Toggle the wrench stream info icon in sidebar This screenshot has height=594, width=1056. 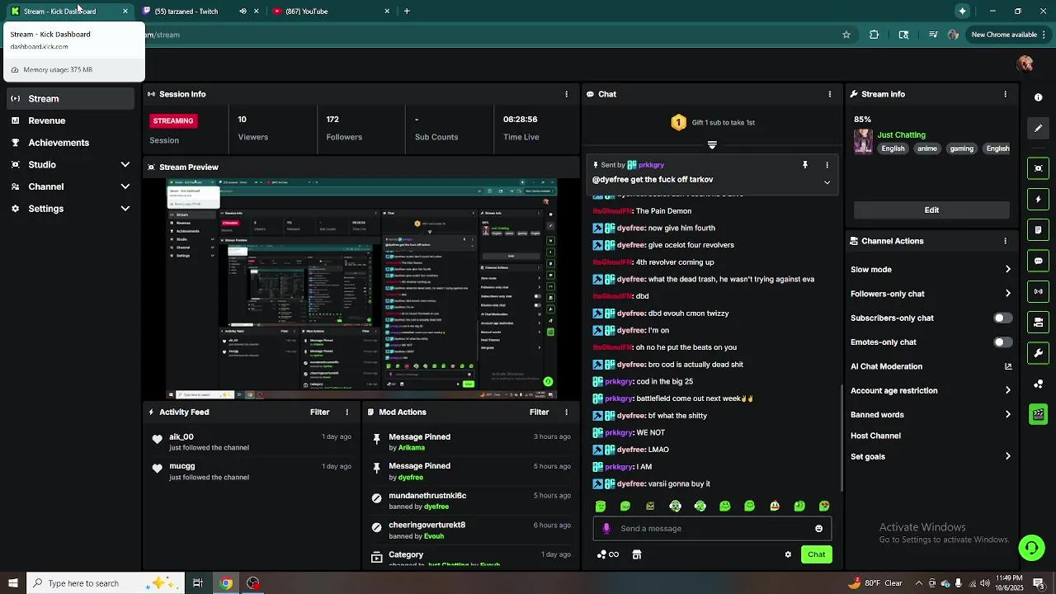pyautogui.click(x=1038, y=353)
